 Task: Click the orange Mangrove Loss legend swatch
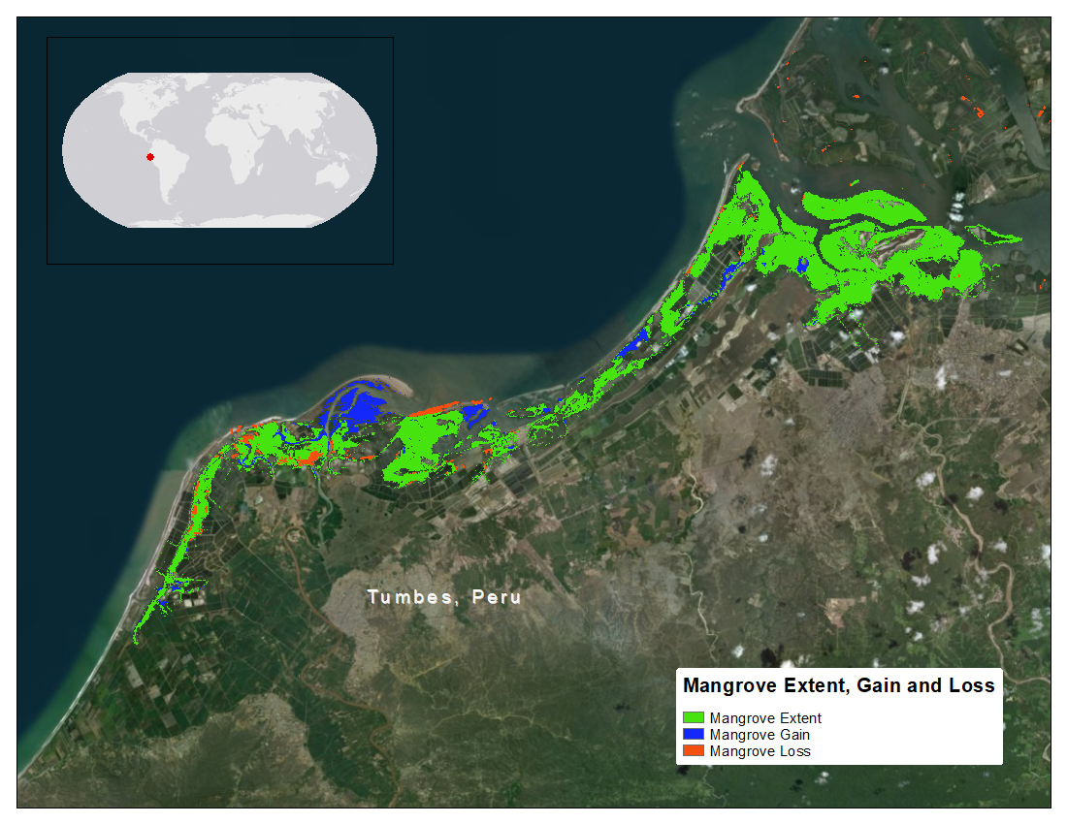click(x=695, y=751)
